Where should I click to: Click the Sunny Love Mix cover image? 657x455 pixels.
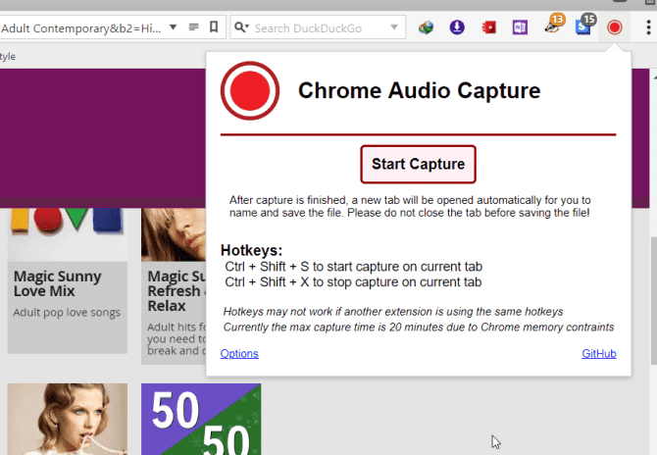click(67, 233)
